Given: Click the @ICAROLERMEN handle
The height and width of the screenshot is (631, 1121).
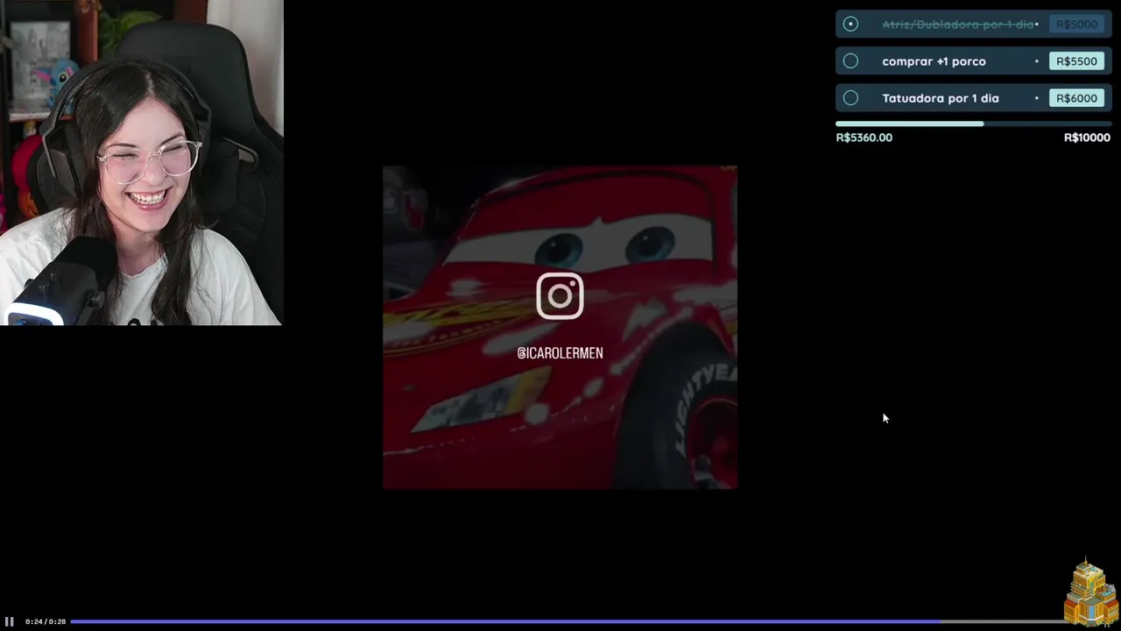Looking at the screenshot, I should (560, 352).
